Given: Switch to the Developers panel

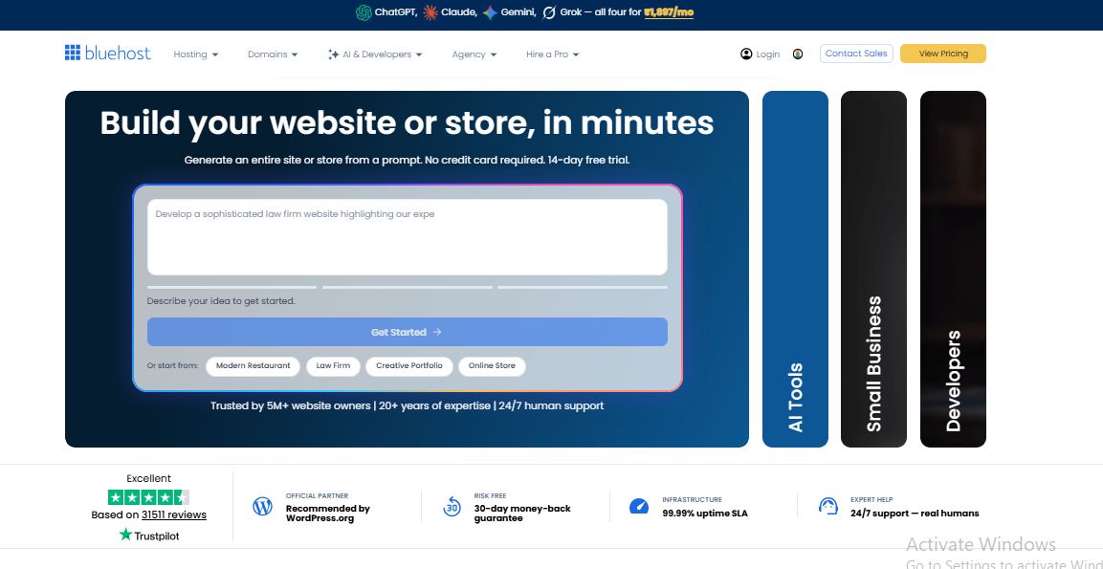Looking at the screenshot, I should pyautogui.click(x=953, y=269).
